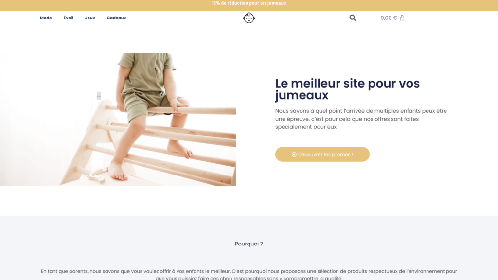The width and height of the screenshot is (498, 280).
Task: Click the Le meilleur site pour vos jumeaux heading
Action: click(x=347, y=89)
